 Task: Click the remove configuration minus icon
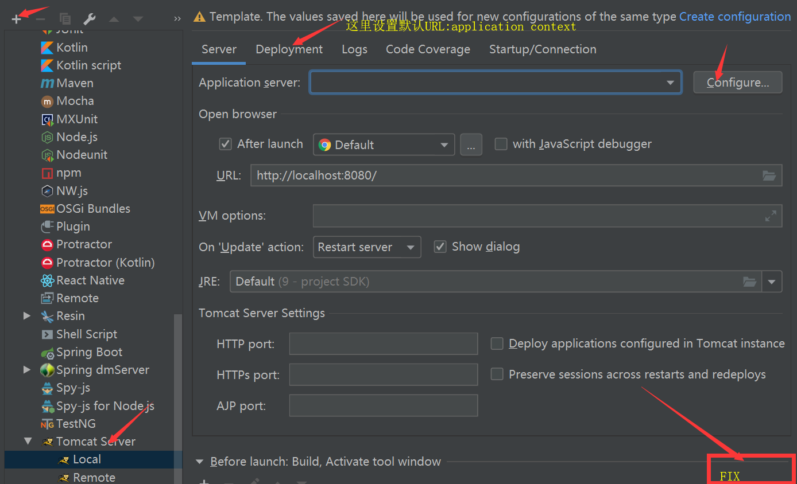(41, 19)
